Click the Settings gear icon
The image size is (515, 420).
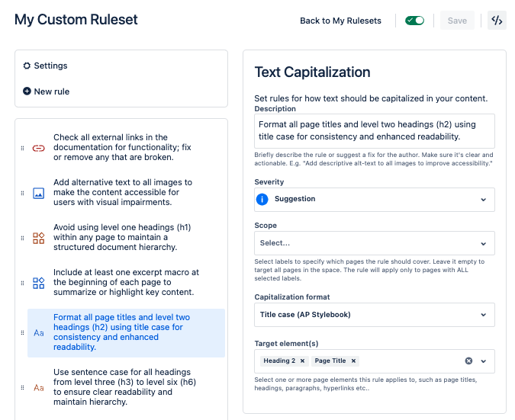click(x=27, y=66)
